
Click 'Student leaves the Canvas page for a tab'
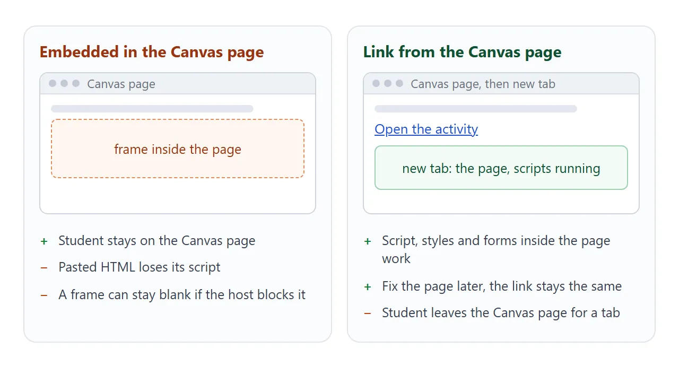[501, 313]
